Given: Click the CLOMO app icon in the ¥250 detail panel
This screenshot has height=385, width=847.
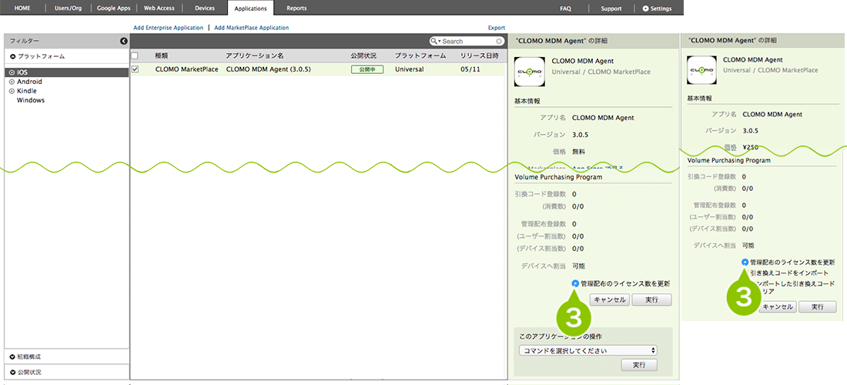Looking at the screenshot, I should click(701, 69).
